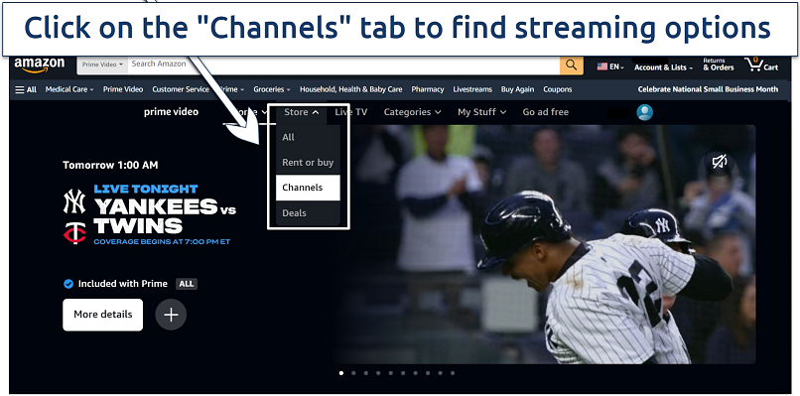Click the prime video logo text
The image size is (800, 396).
[171, 112]
